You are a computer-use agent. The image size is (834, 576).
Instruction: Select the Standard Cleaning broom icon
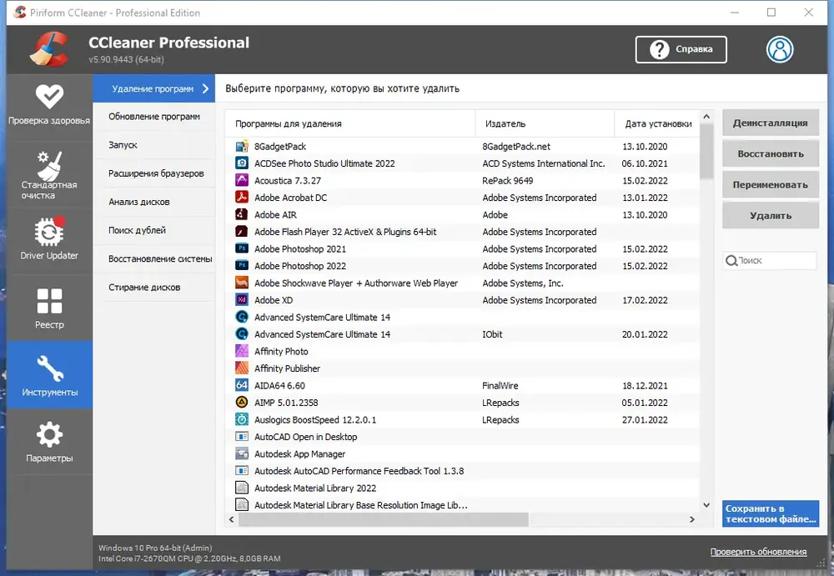pyautogui.click(x=49, y=166)
